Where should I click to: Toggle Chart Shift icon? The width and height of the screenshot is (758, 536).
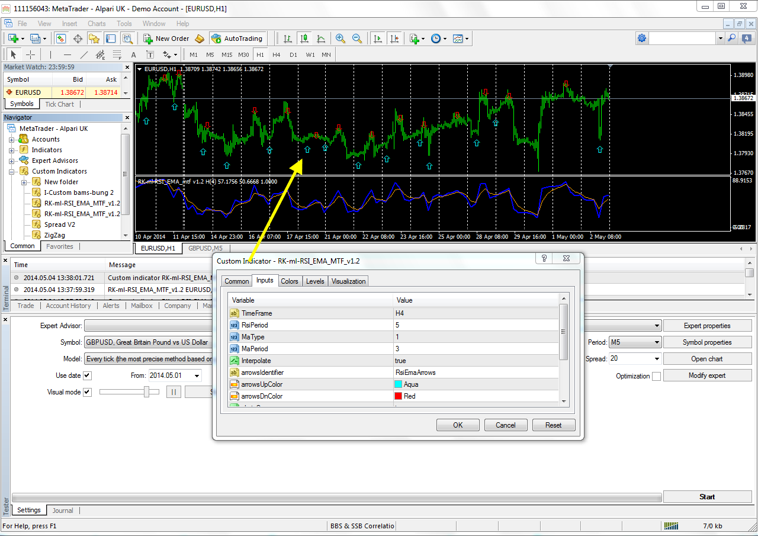pos(394,38)
